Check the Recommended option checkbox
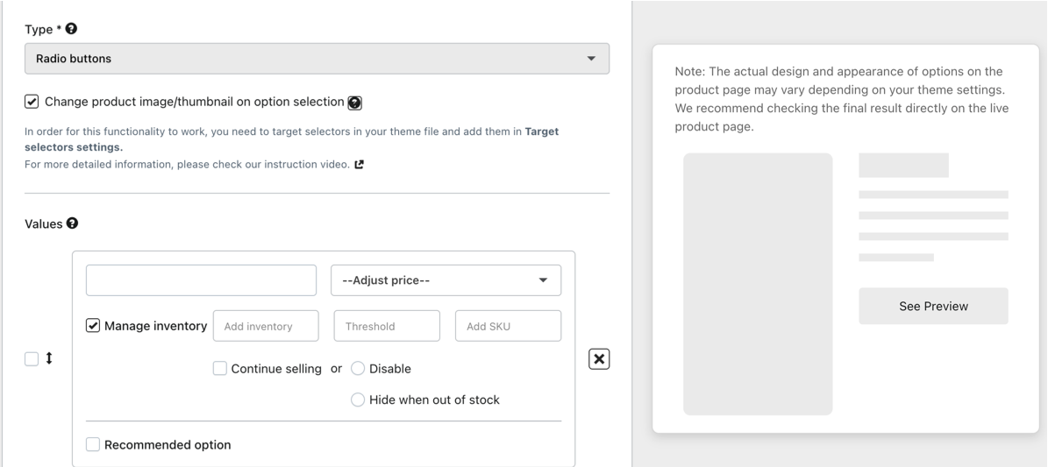The width and height of the screenshot is (1048, 467). (x=93, y=445)
